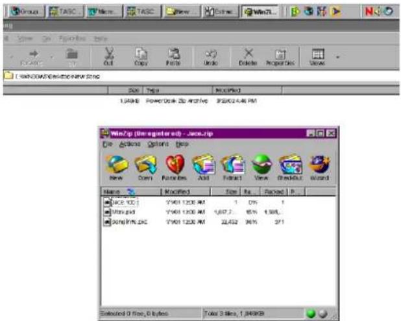The width and height of the screenshot is (401, 321).
Task: Open the Go menu in Explorer window
Action: 46,39
